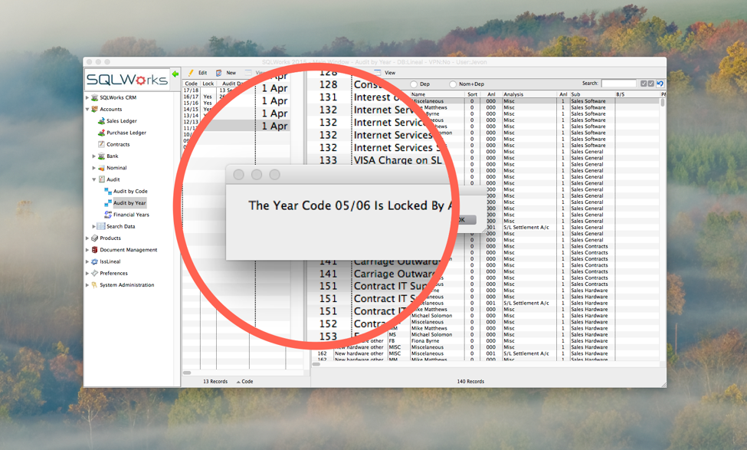Open the Contracts sidebar item
This screenshot has width=747, height=450.
[118, 144]
